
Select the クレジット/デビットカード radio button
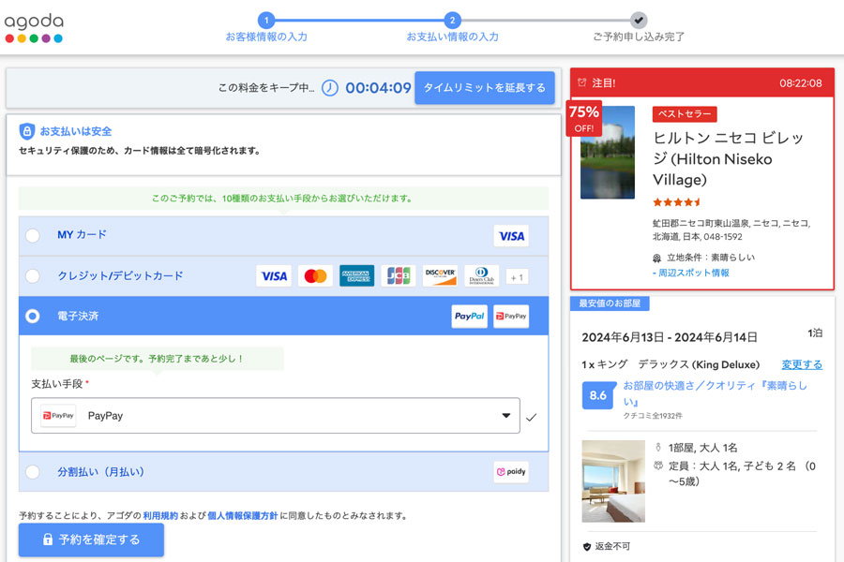click(33, 276)
